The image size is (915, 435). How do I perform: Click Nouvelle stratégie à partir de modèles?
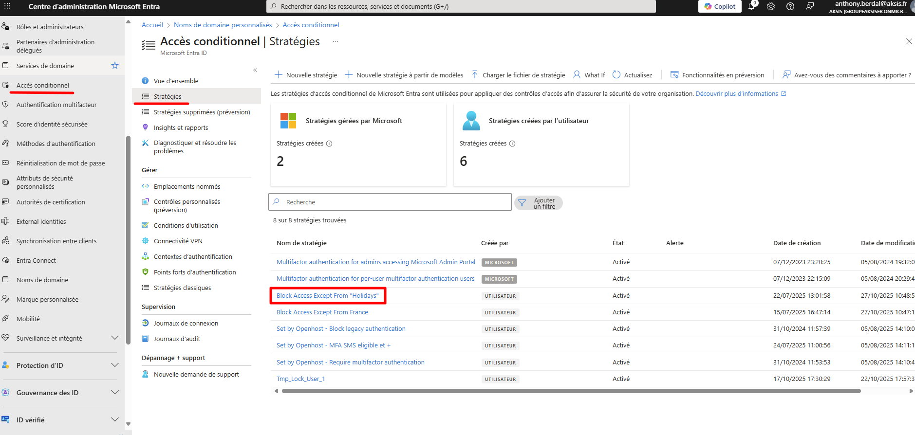pyautogui.click(x=404, y=75)
